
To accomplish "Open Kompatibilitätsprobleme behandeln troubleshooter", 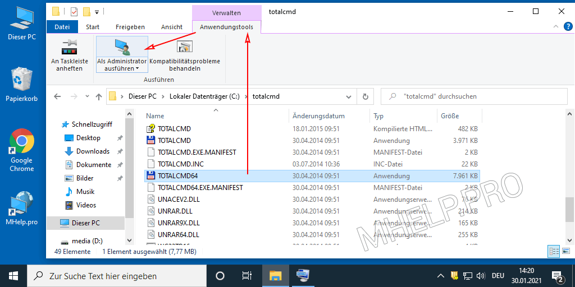I will 184,55.
